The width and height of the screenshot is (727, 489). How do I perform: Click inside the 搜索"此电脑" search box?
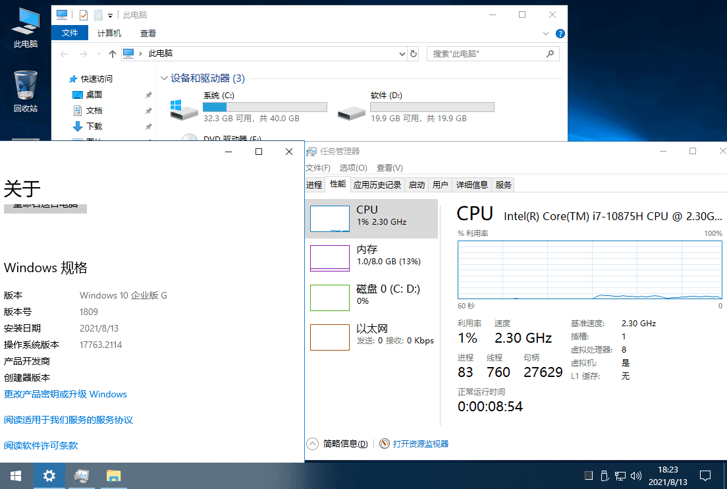point(487,53)
